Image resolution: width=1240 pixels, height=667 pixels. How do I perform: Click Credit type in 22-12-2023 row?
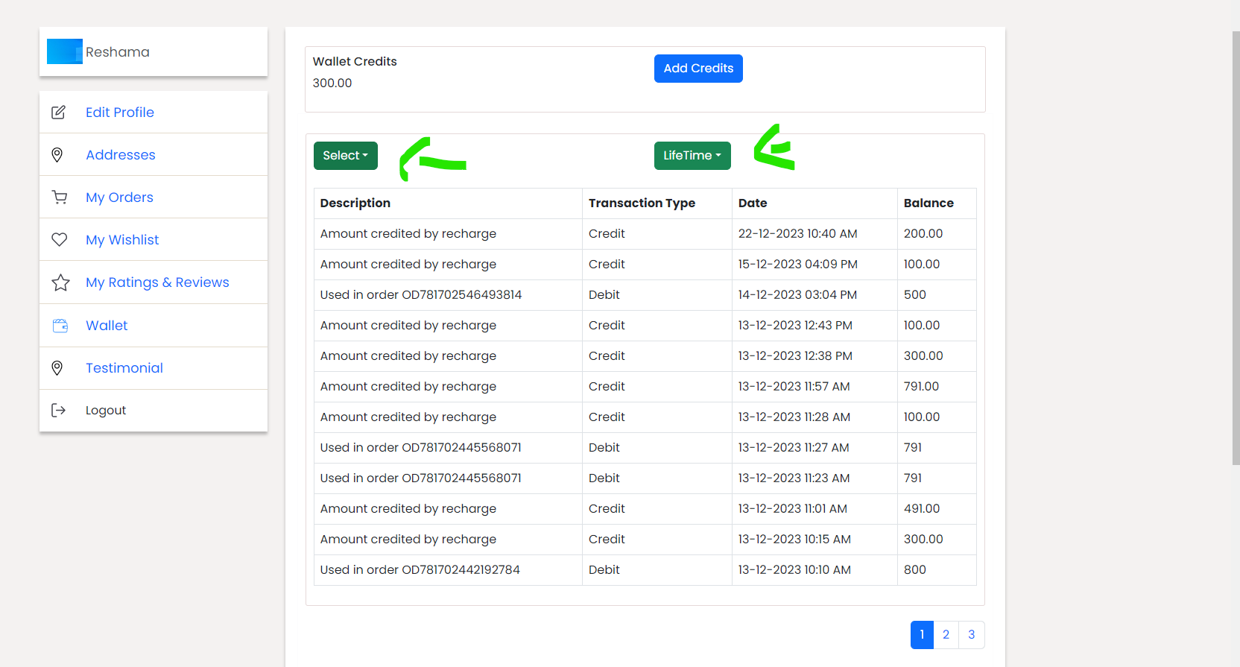point(607,234)
